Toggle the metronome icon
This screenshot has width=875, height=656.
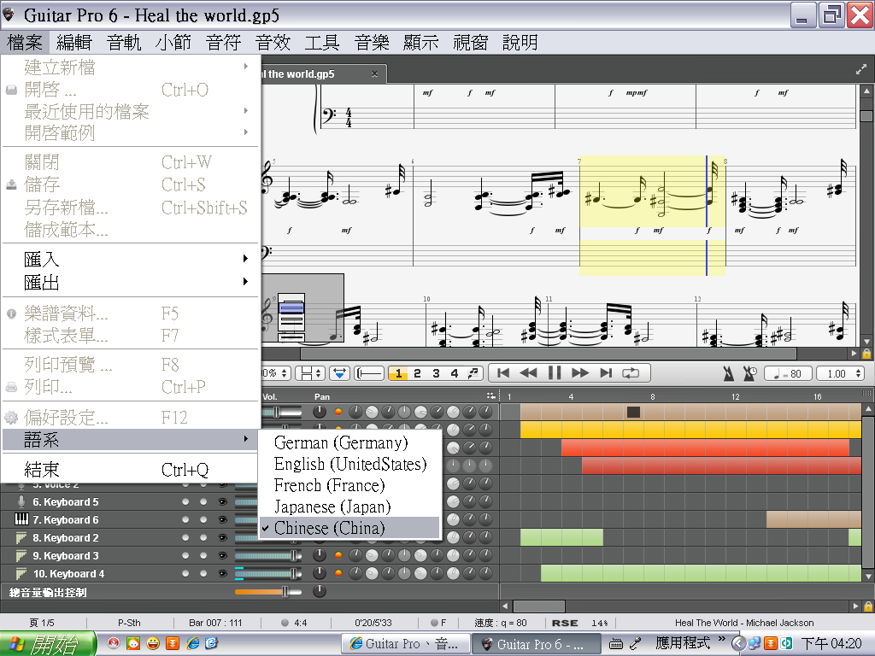click(x=729, y=374)
